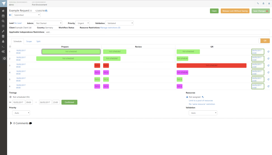
Task: Click Limit to a pool of resources
Action: [x=201, y=100]
